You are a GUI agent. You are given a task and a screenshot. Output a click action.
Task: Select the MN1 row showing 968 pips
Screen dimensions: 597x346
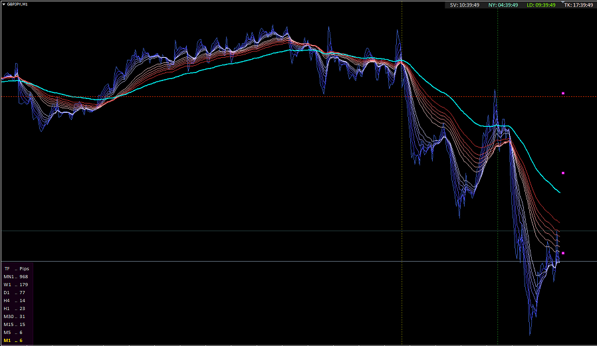pyautogui.click(x=16, y=276)
